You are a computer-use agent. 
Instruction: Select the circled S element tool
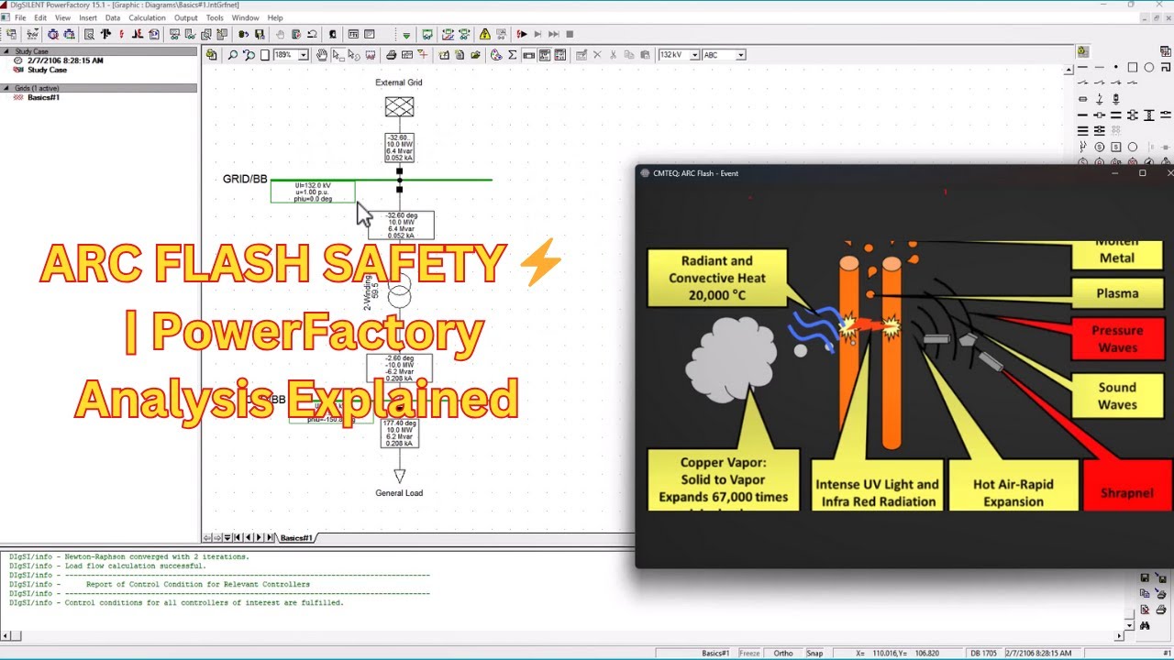(1100, 147)
